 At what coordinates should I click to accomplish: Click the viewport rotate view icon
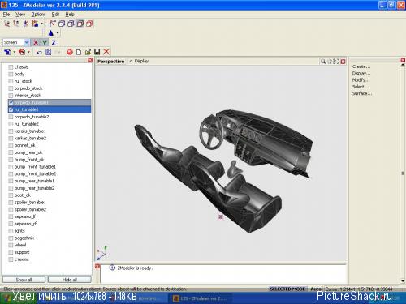330,62
